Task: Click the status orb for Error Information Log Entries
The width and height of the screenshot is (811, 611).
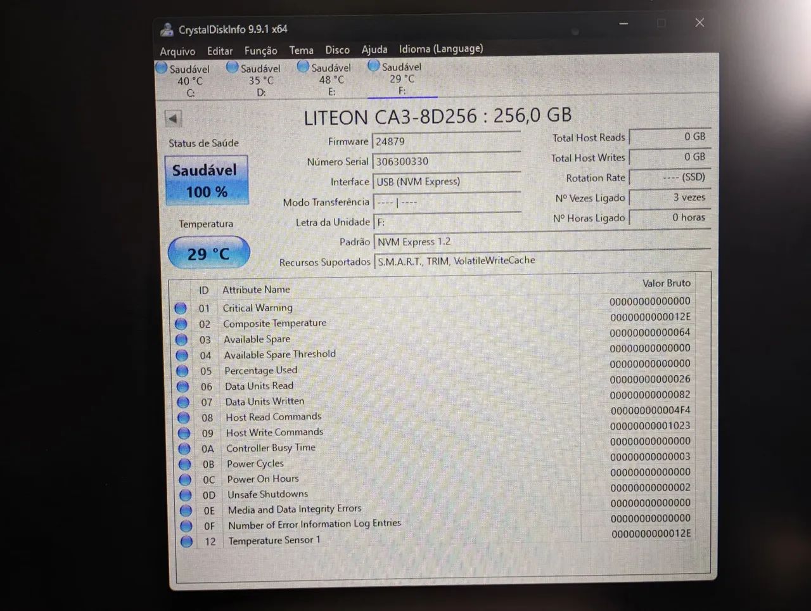Action: pos(186,526)
